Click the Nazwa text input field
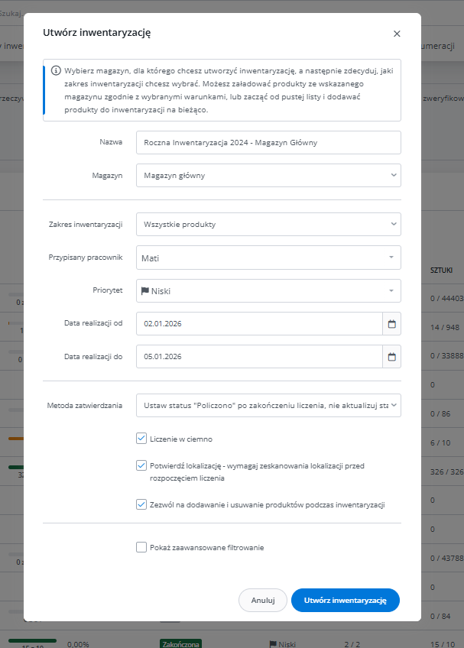This screenshot has height=648, width=464. tap(268, 142)
